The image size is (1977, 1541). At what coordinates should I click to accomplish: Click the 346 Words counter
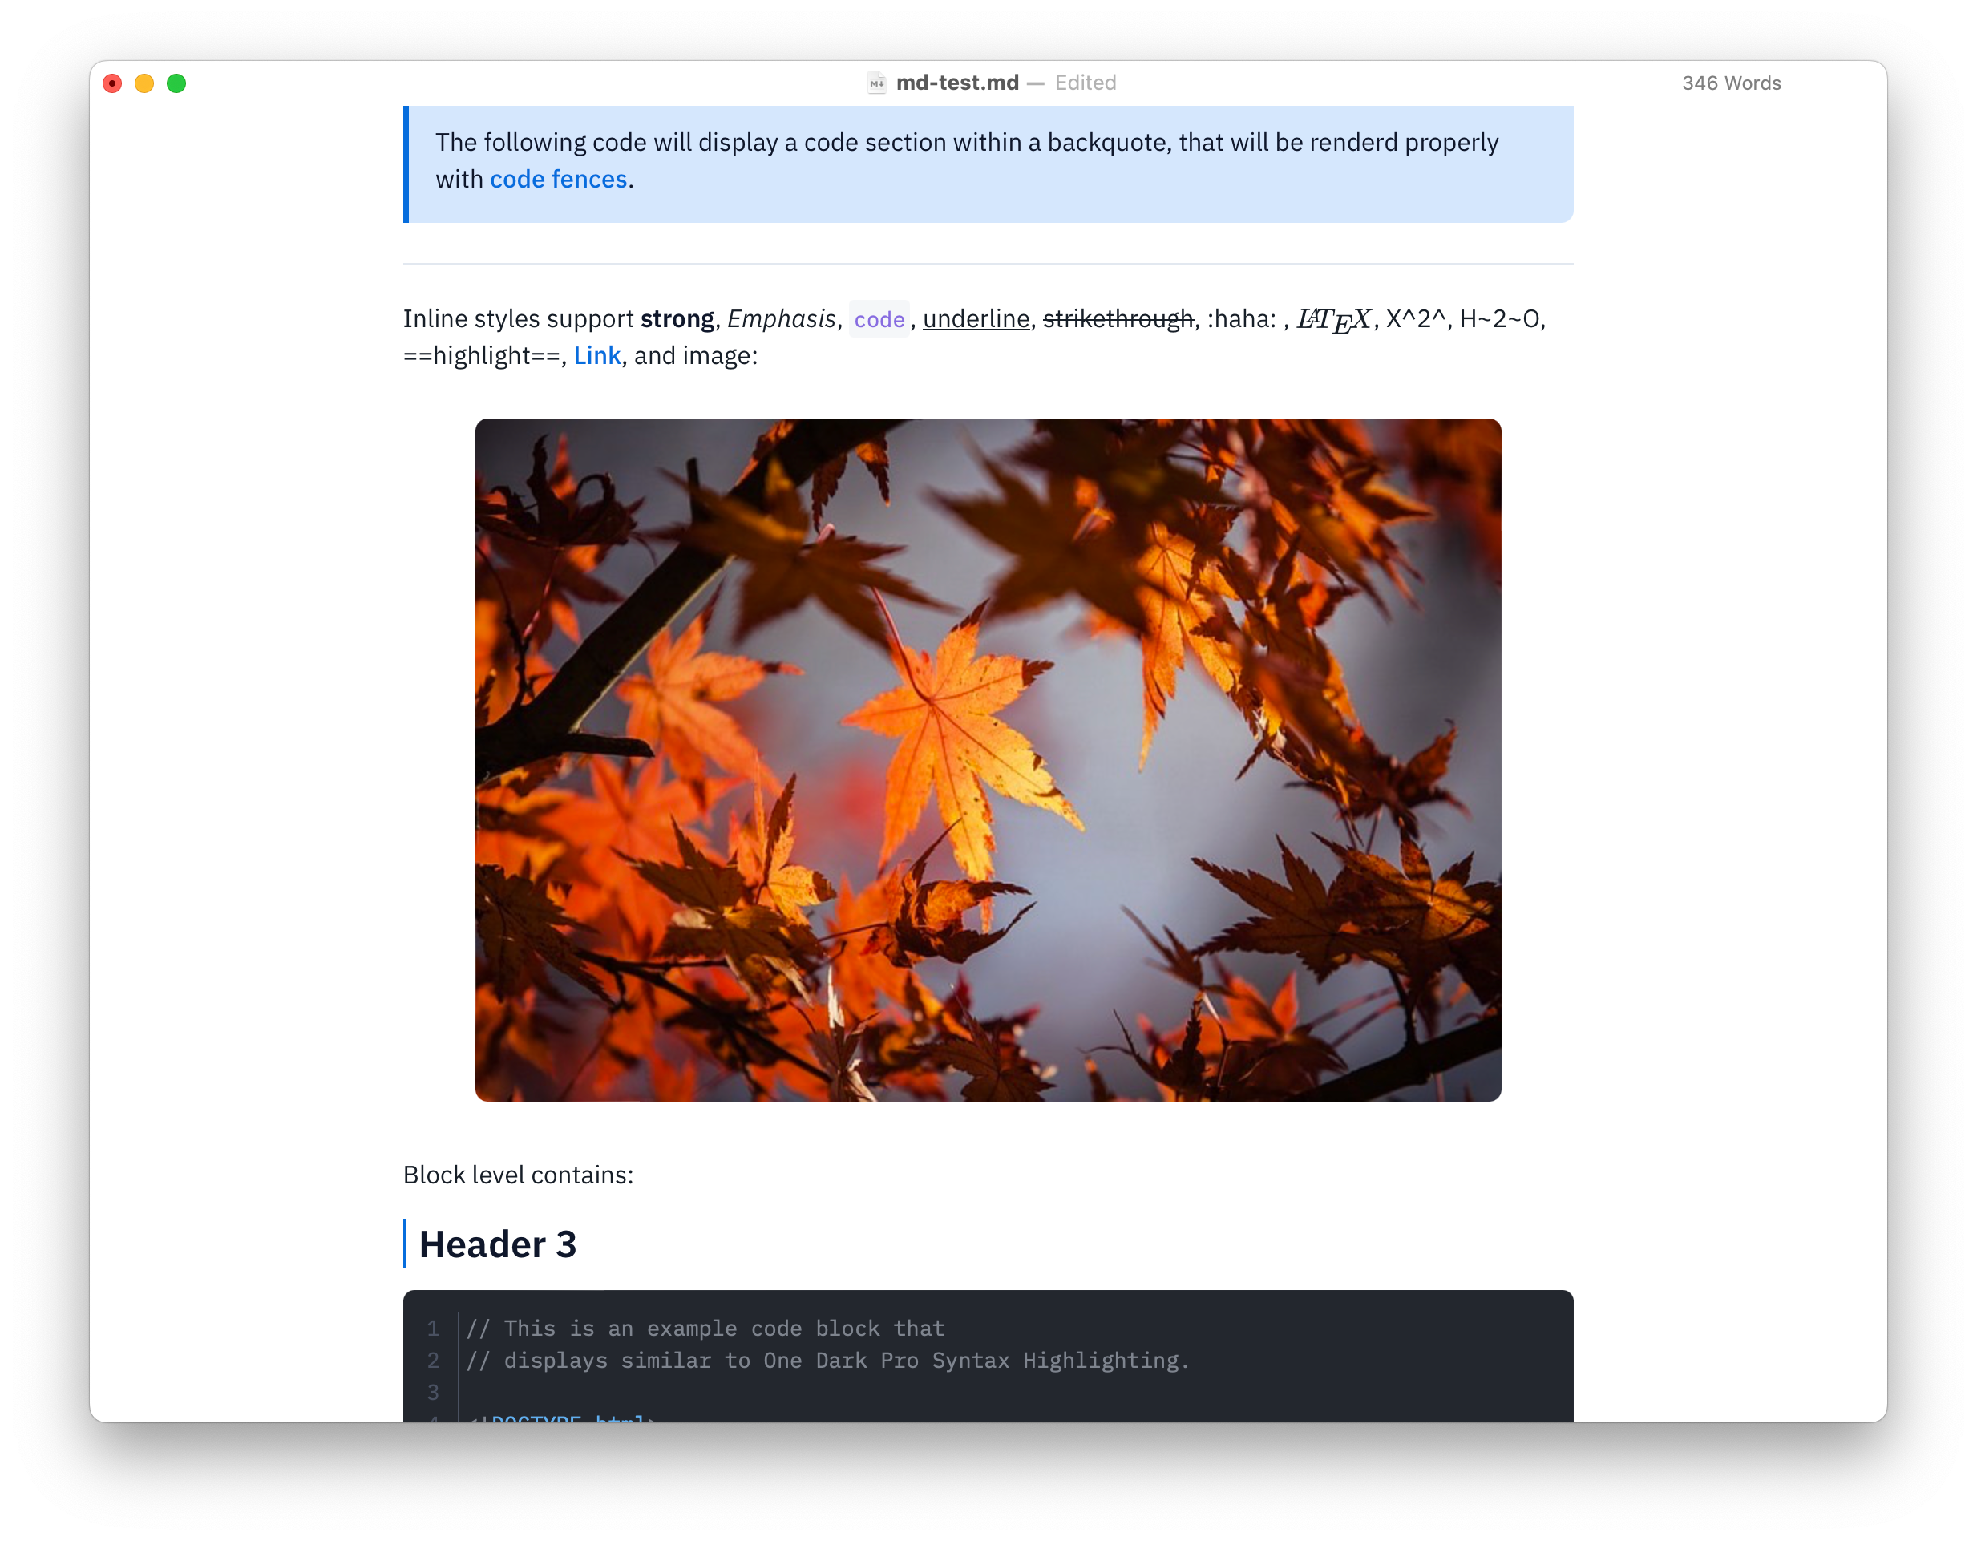tap(1731, 83)
